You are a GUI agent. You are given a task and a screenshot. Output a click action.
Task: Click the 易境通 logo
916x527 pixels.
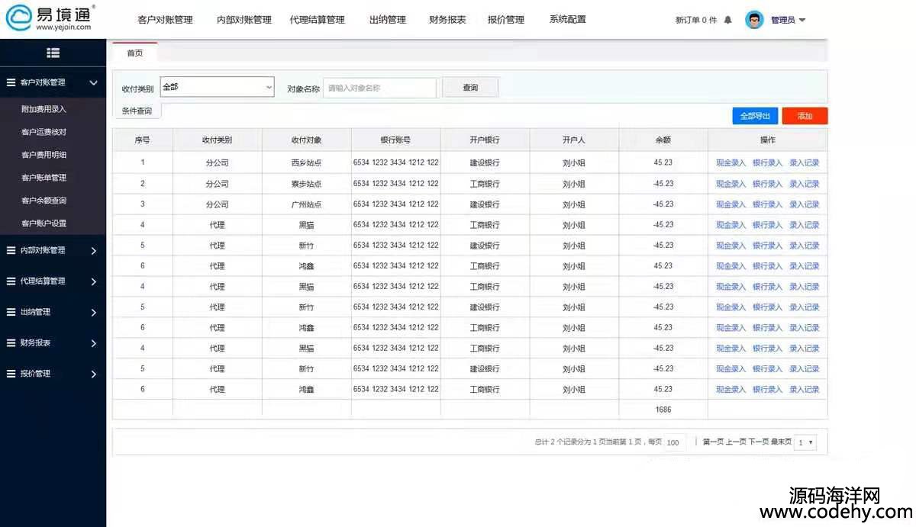[x=50, y=18]
